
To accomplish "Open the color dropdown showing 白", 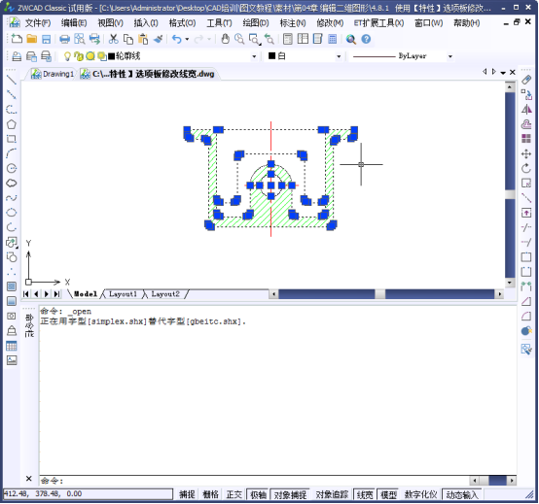I will coord(339,56).
